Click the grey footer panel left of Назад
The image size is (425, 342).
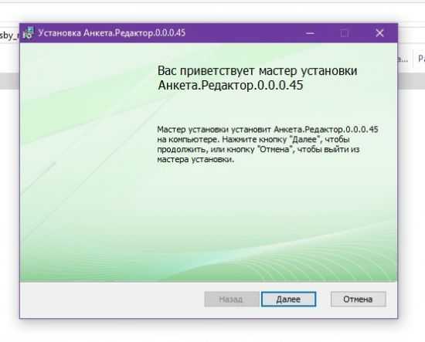[x=112, y=300]
